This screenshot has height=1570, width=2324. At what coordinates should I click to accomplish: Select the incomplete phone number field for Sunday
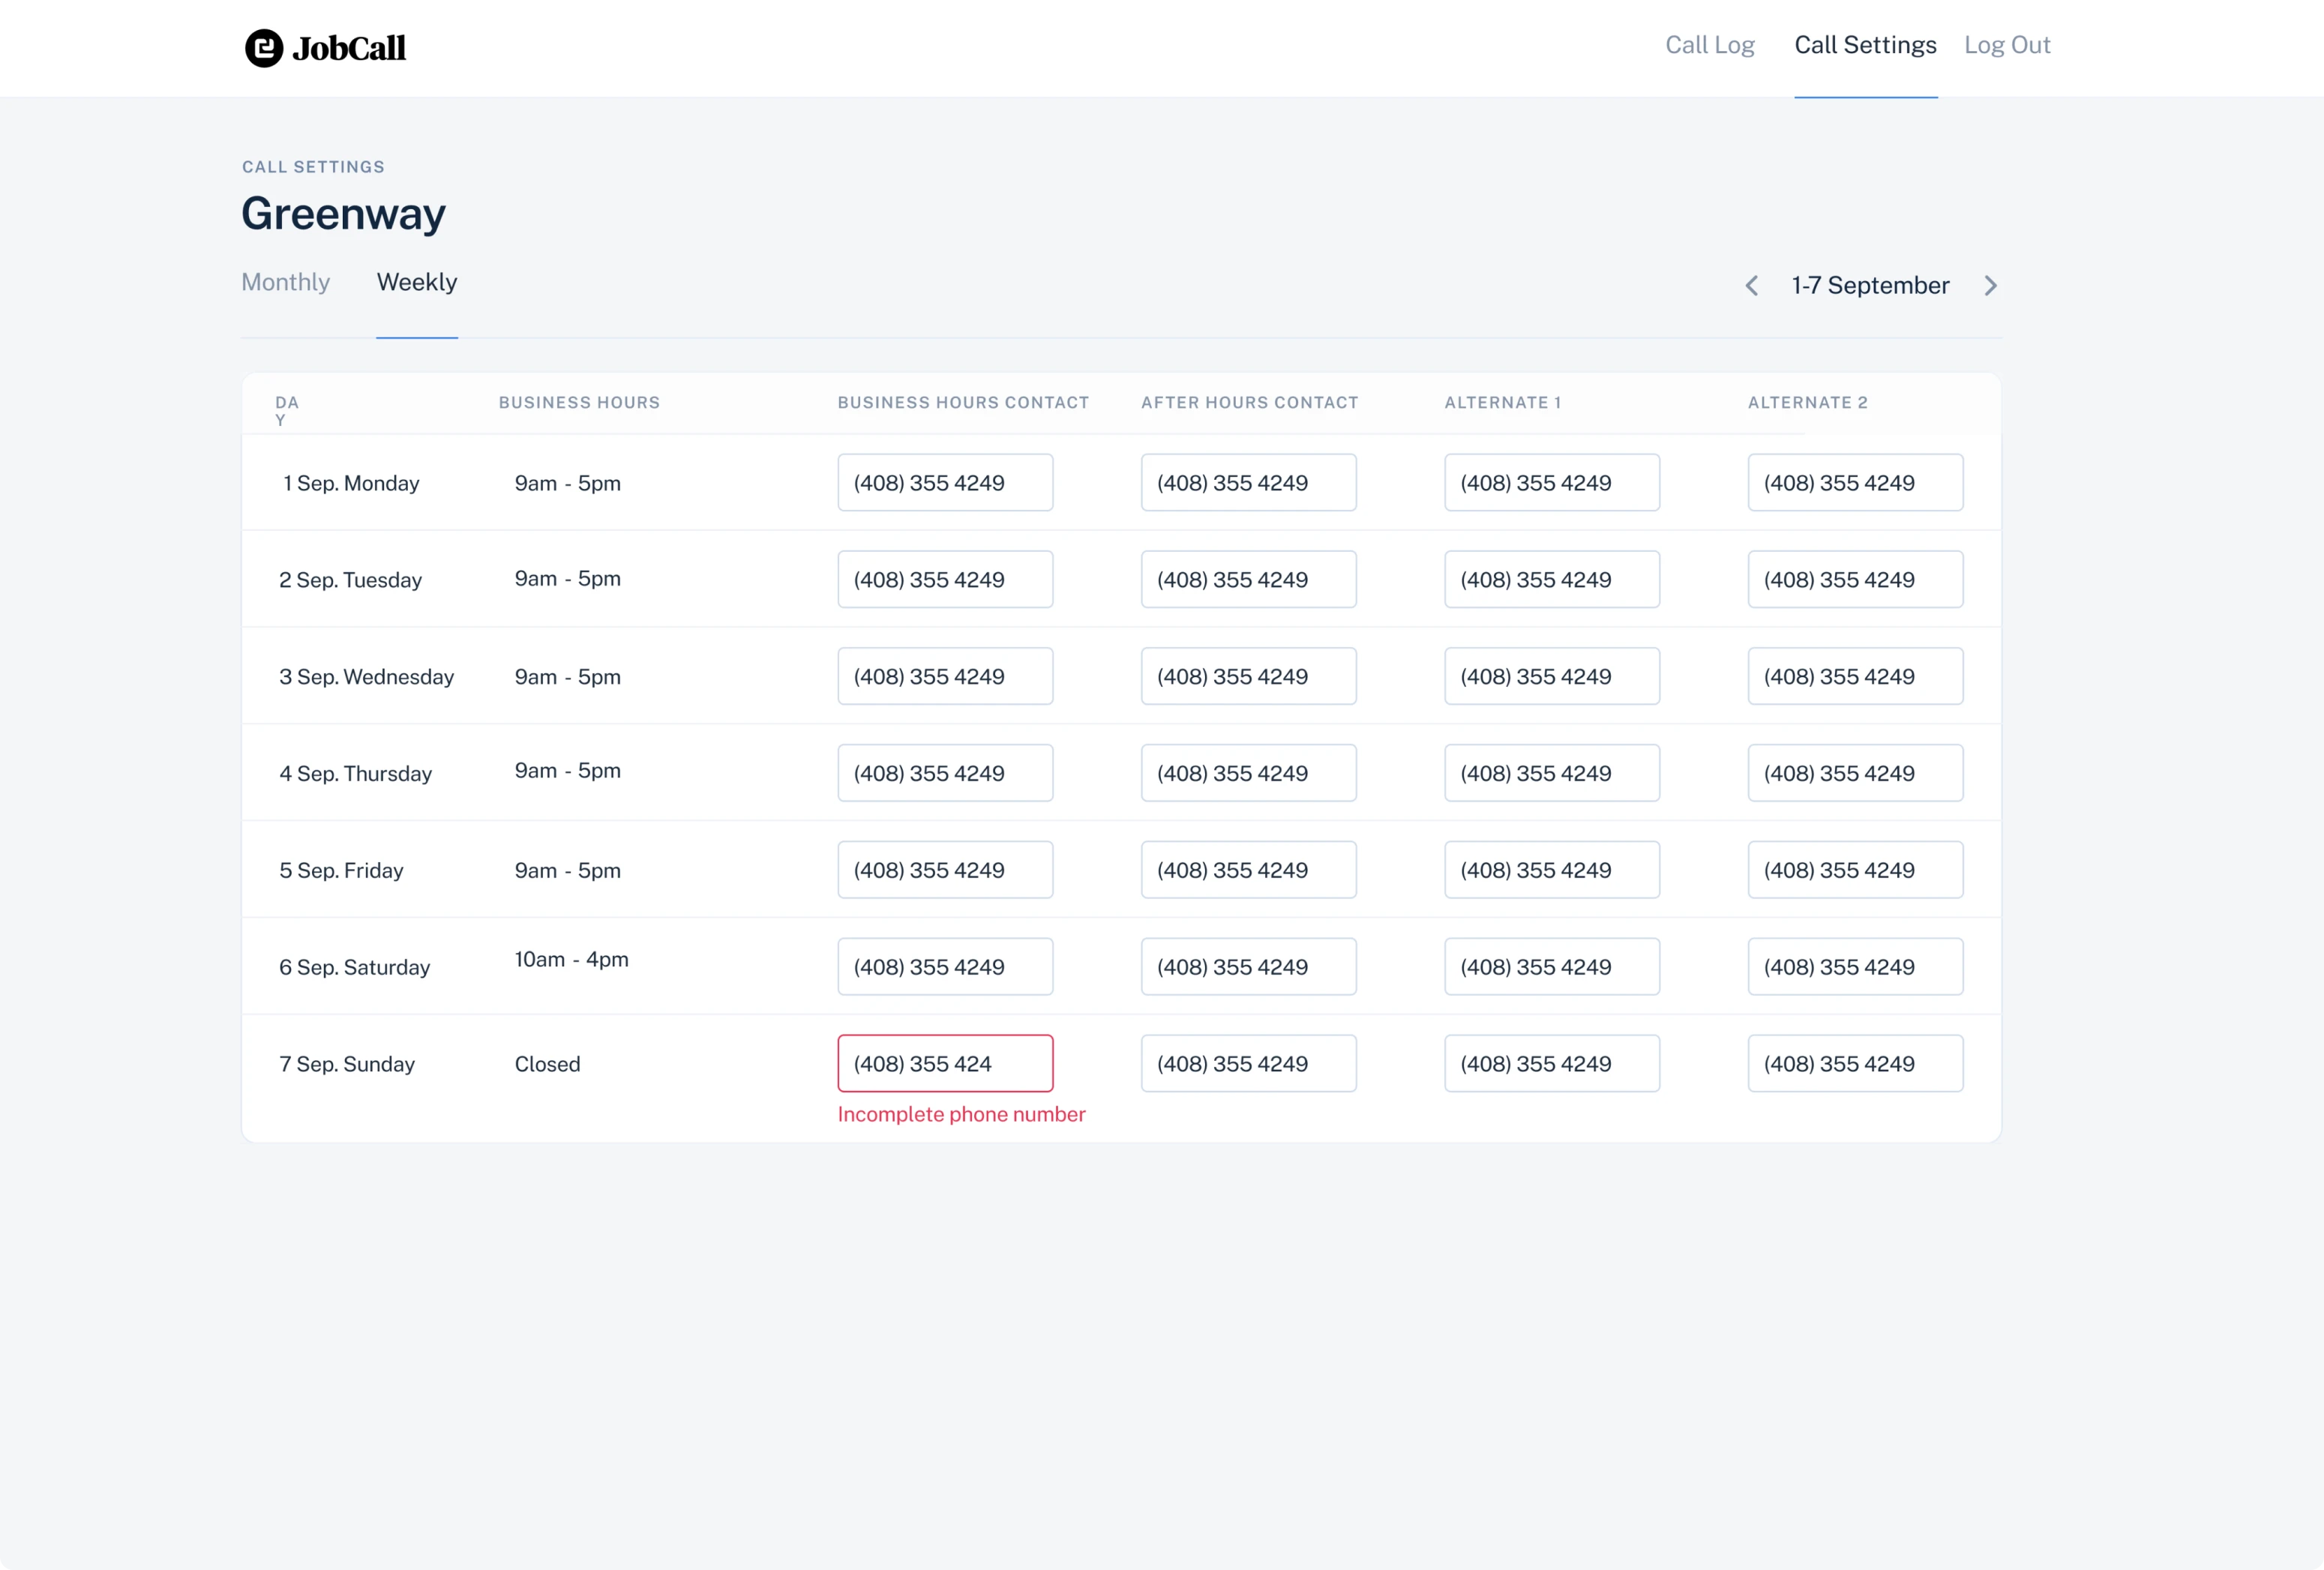pyautogui.click(x=944, y=1063)
